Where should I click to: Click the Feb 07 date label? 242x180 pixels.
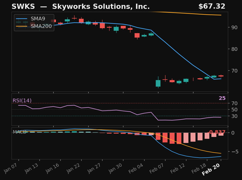(x=157, y=168)
